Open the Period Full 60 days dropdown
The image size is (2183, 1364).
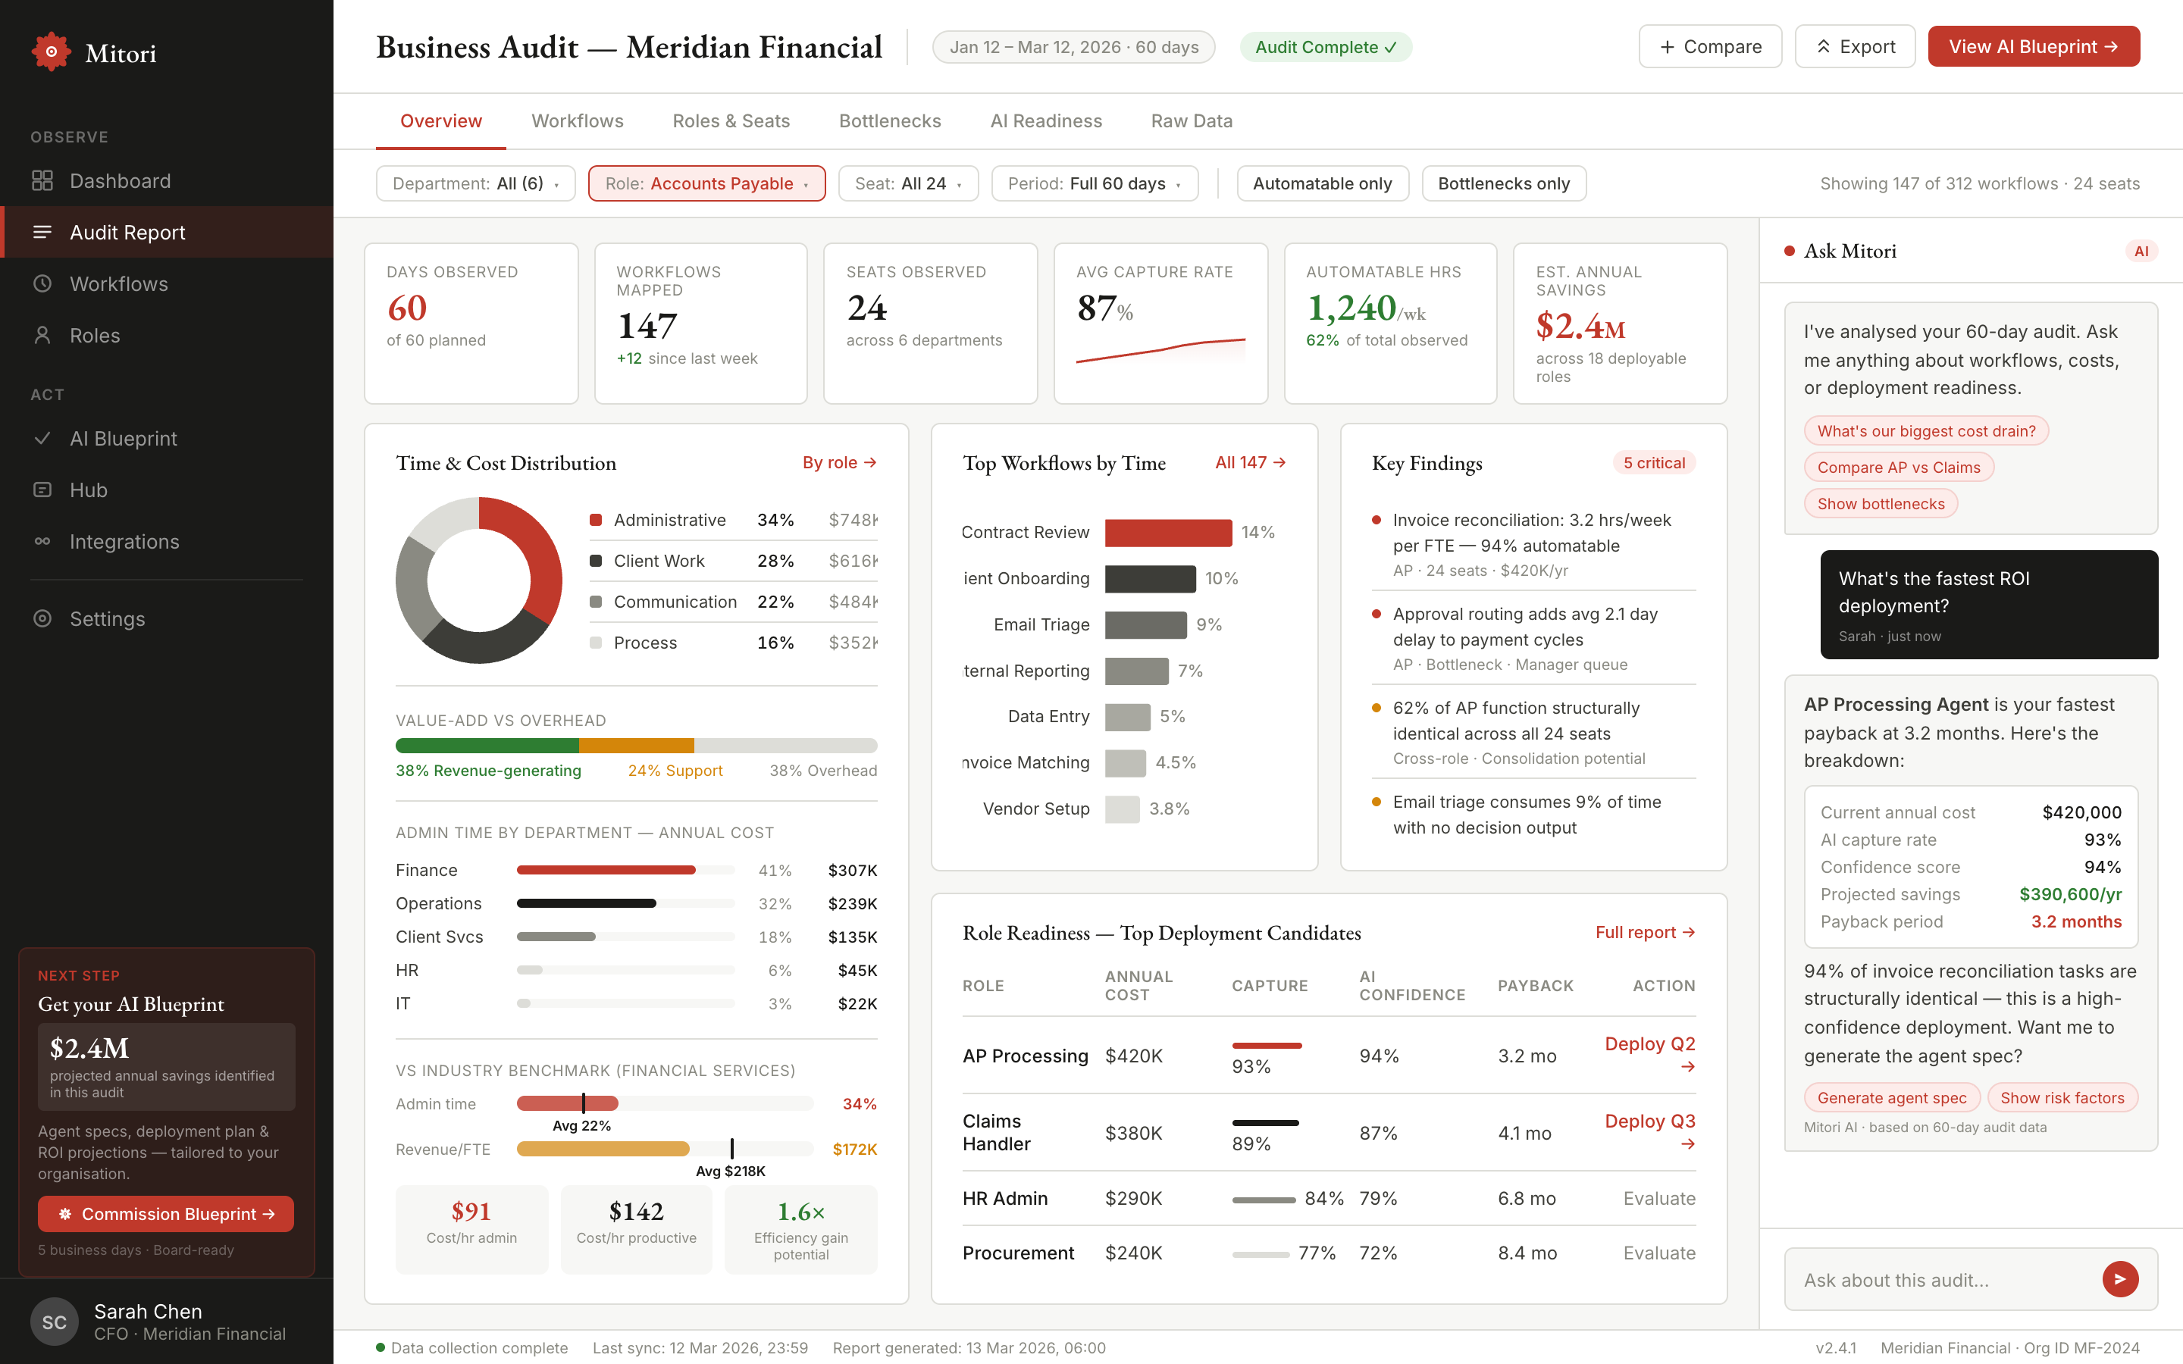[x=1095, y=183]
